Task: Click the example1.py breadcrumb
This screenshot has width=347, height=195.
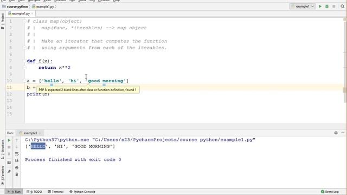Action: pyautogui.click(x=45, y=6)
